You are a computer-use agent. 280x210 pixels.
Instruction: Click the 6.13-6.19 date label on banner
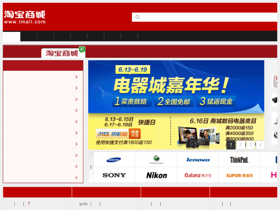click(x=132, y=69)
